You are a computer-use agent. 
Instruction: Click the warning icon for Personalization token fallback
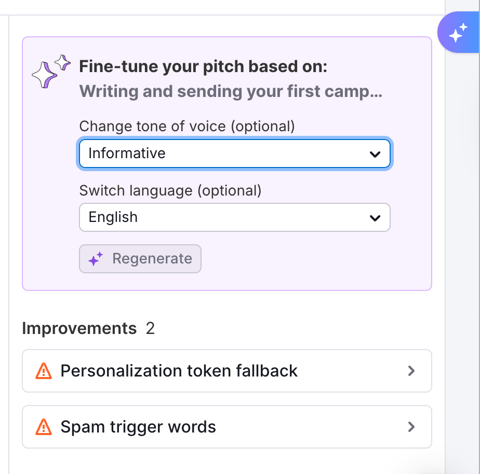[44, 371]
